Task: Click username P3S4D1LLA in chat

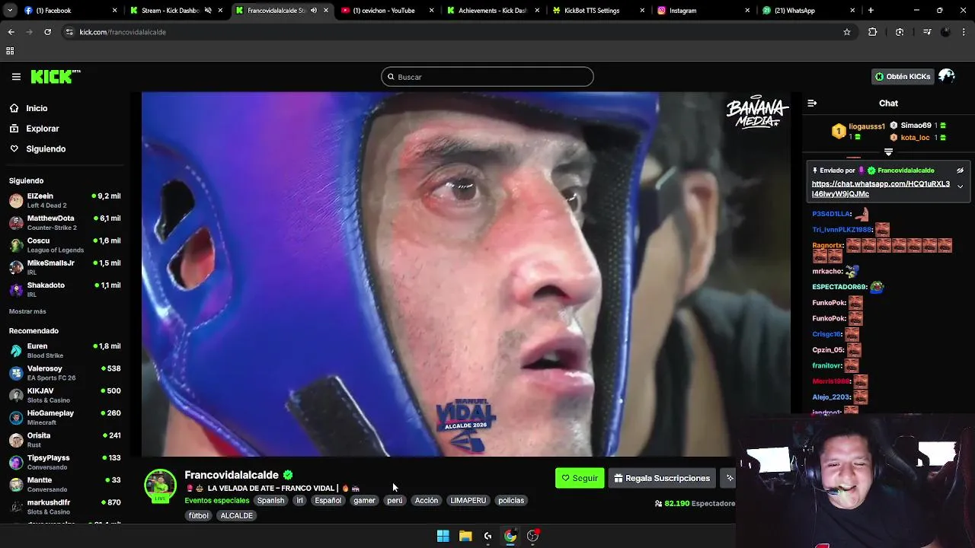Action: [832, 215]
